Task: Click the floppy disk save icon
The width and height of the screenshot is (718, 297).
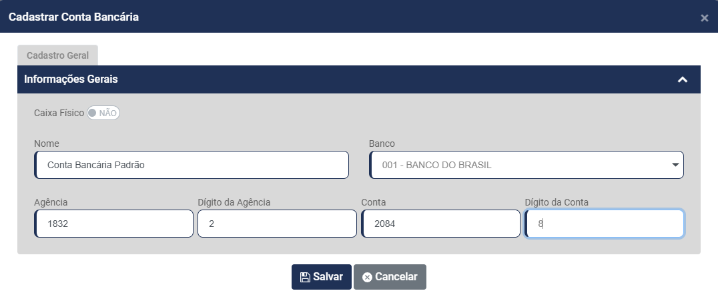Action: pos(305,277)
